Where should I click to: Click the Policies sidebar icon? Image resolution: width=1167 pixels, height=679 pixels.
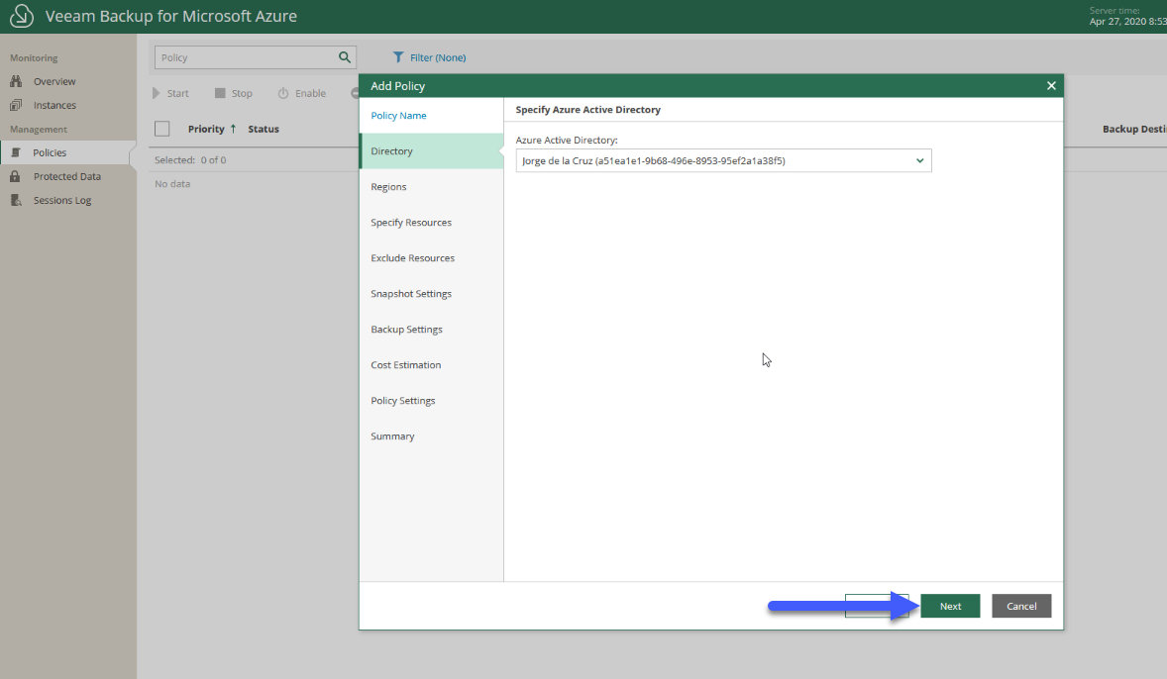[x=16, y=152]
